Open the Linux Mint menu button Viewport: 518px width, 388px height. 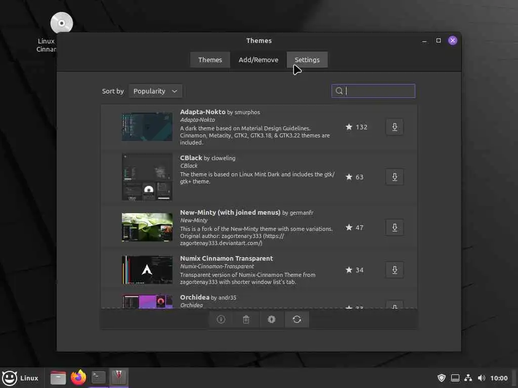click(20, 378)
